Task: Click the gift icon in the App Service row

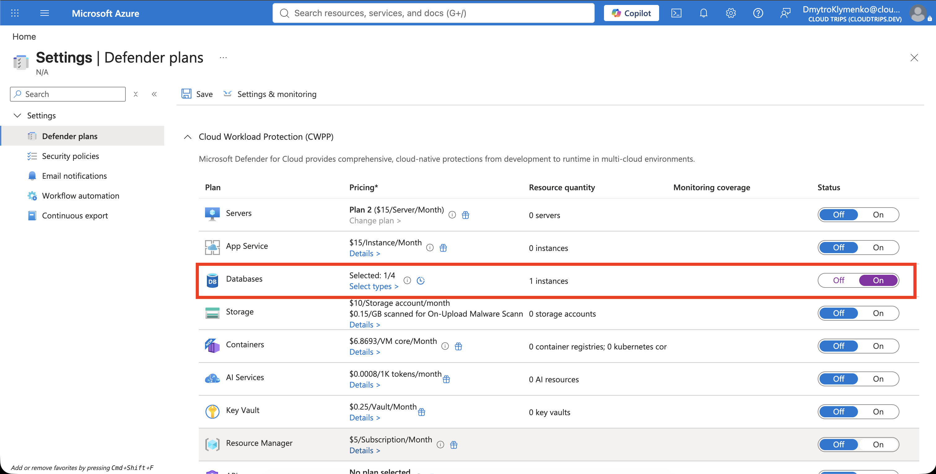Action: (x=443, y=248)
